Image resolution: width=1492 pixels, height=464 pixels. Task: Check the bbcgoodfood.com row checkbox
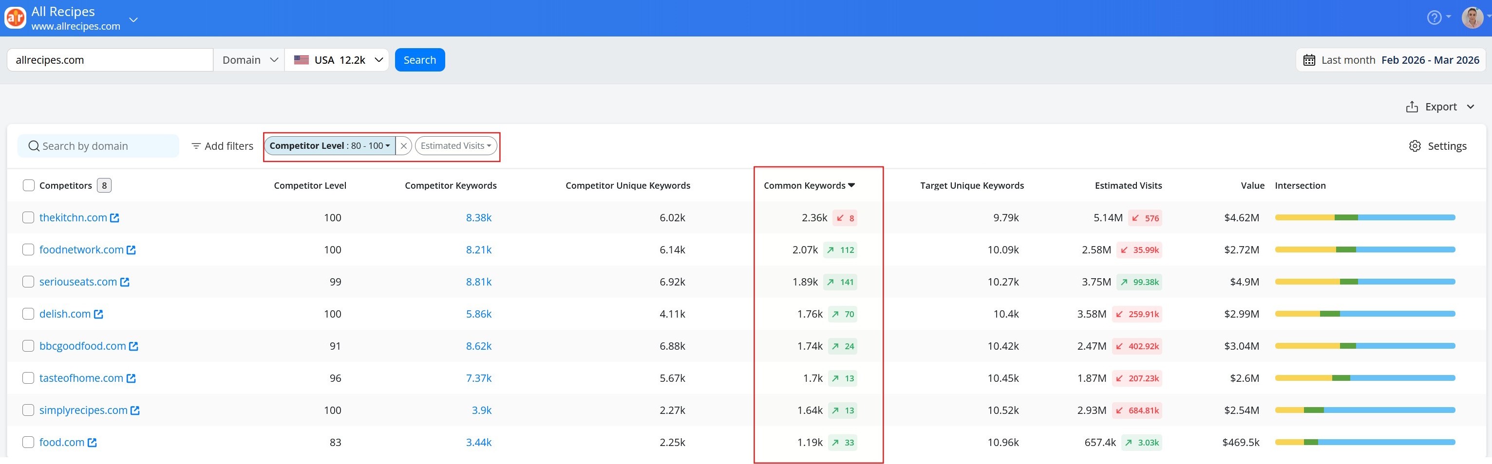click(28, 346)
